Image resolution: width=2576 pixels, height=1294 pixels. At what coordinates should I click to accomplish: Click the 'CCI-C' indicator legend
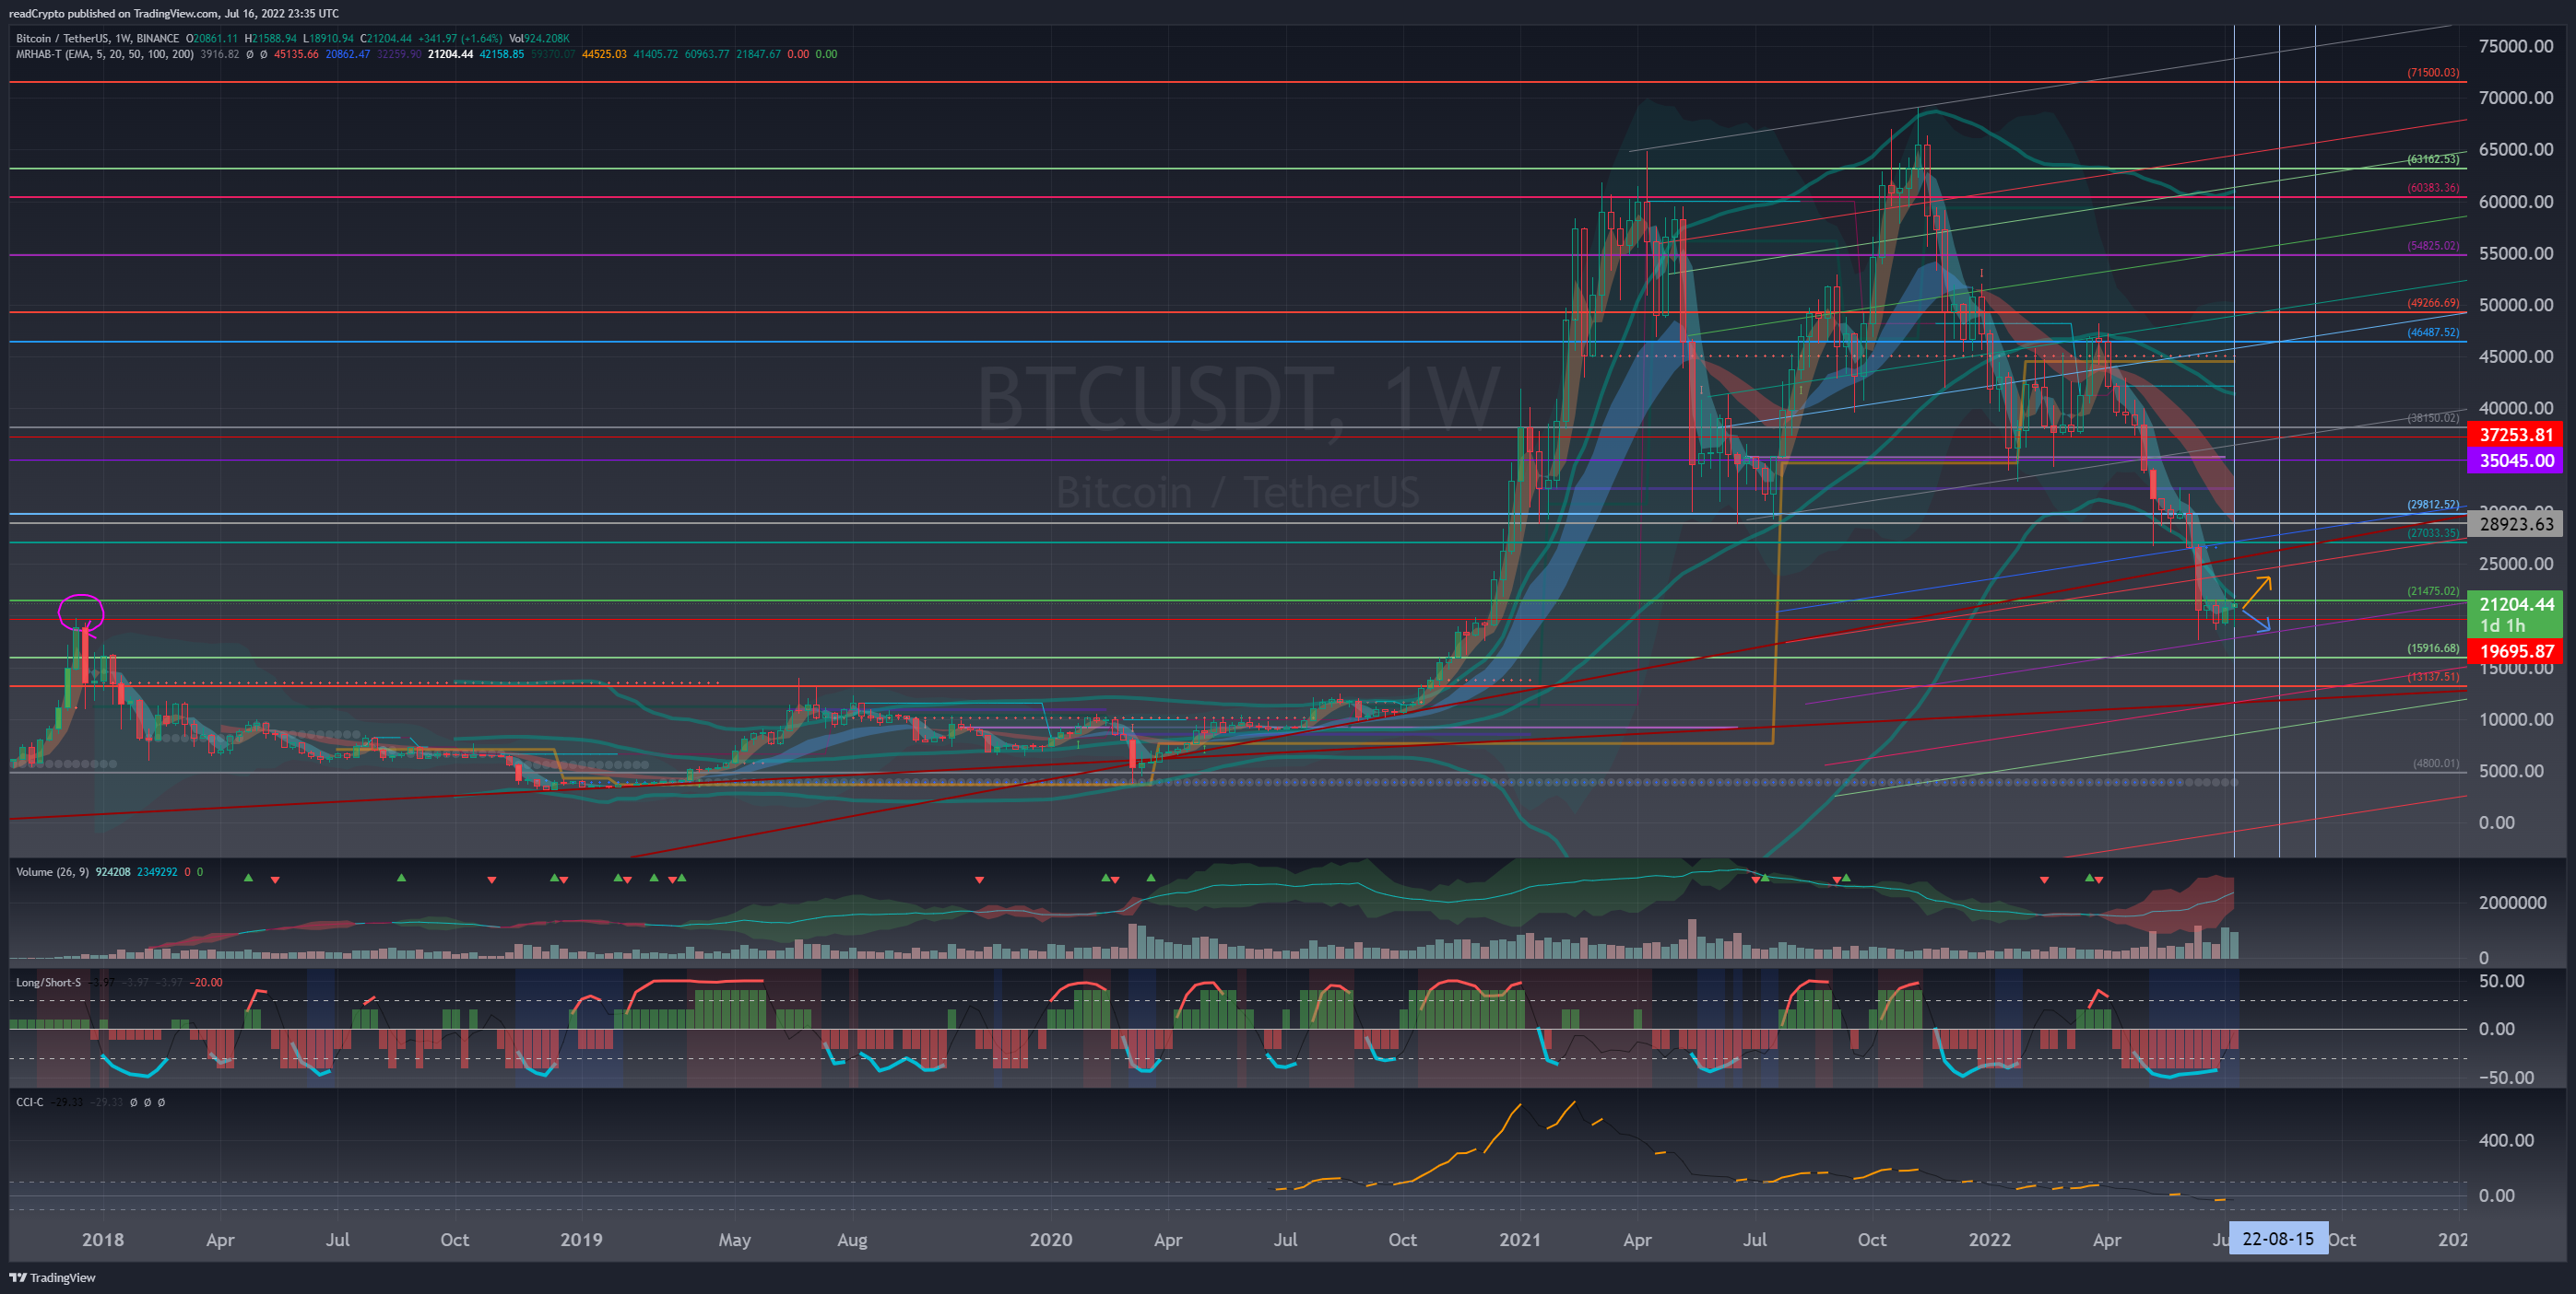pyautogui.click(x=30, y=1102)
